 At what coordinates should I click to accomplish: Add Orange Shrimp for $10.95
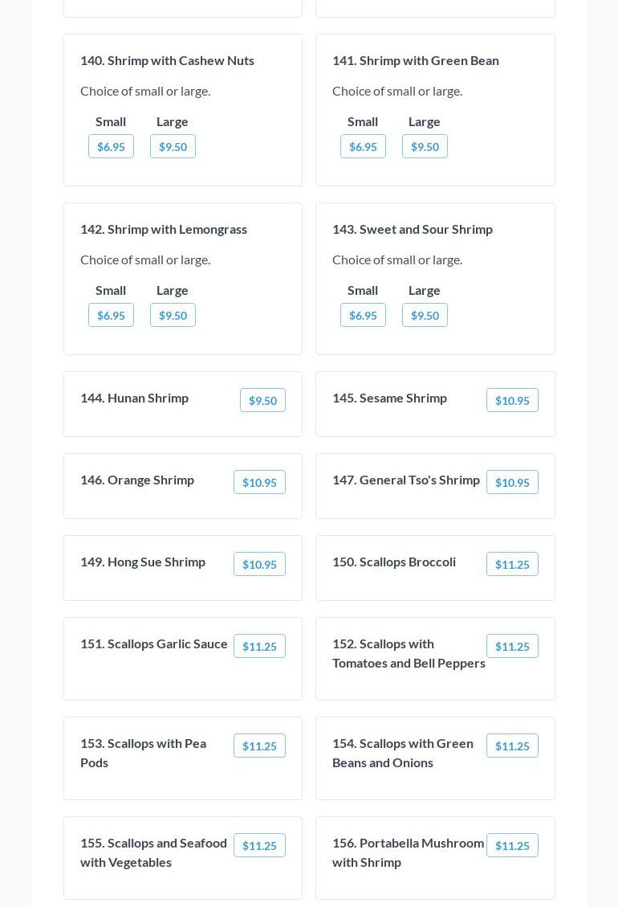click(x=259, y=482)
